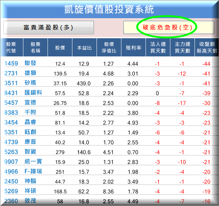The image size is (219, 206).
Task: Open stock name 統一實
Action: pos(33,161)
